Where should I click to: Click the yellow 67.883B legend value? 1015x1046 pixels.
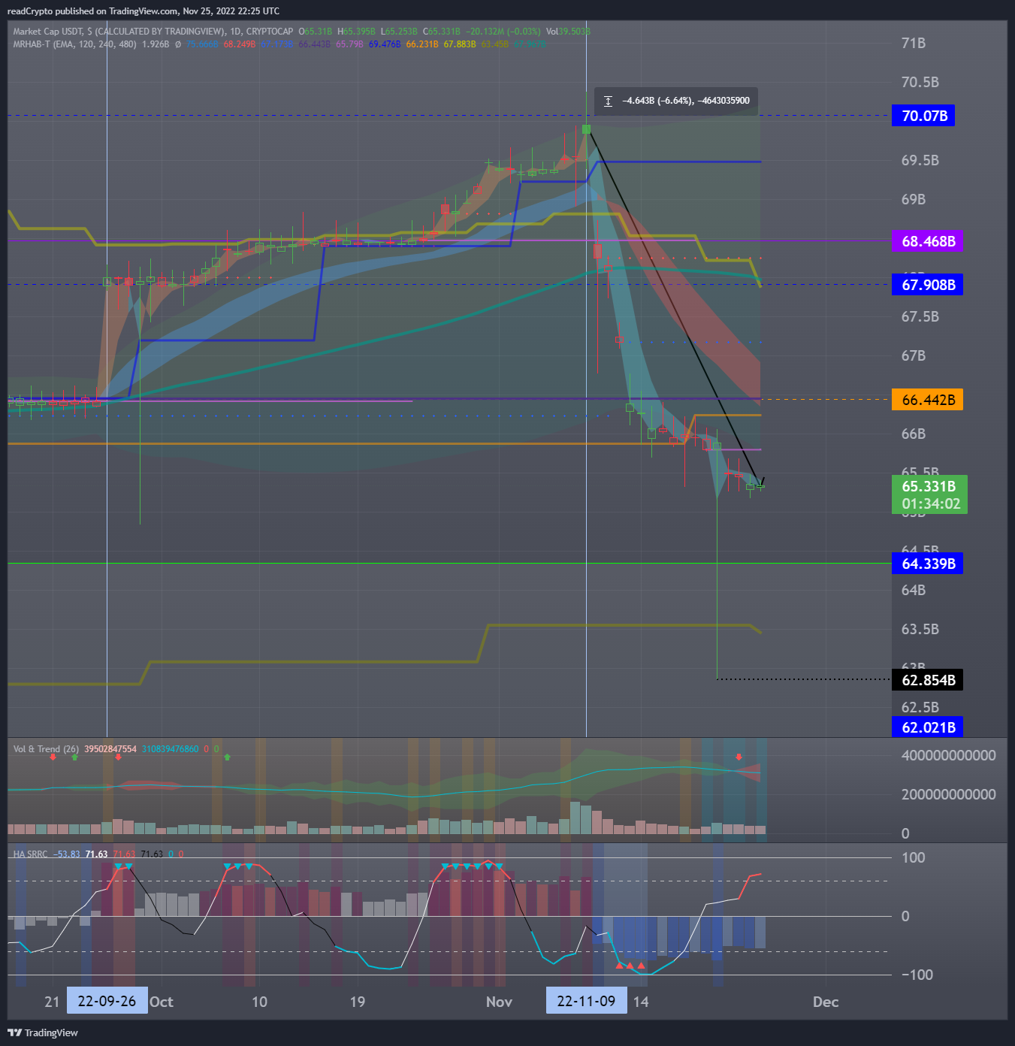[460, 44]
